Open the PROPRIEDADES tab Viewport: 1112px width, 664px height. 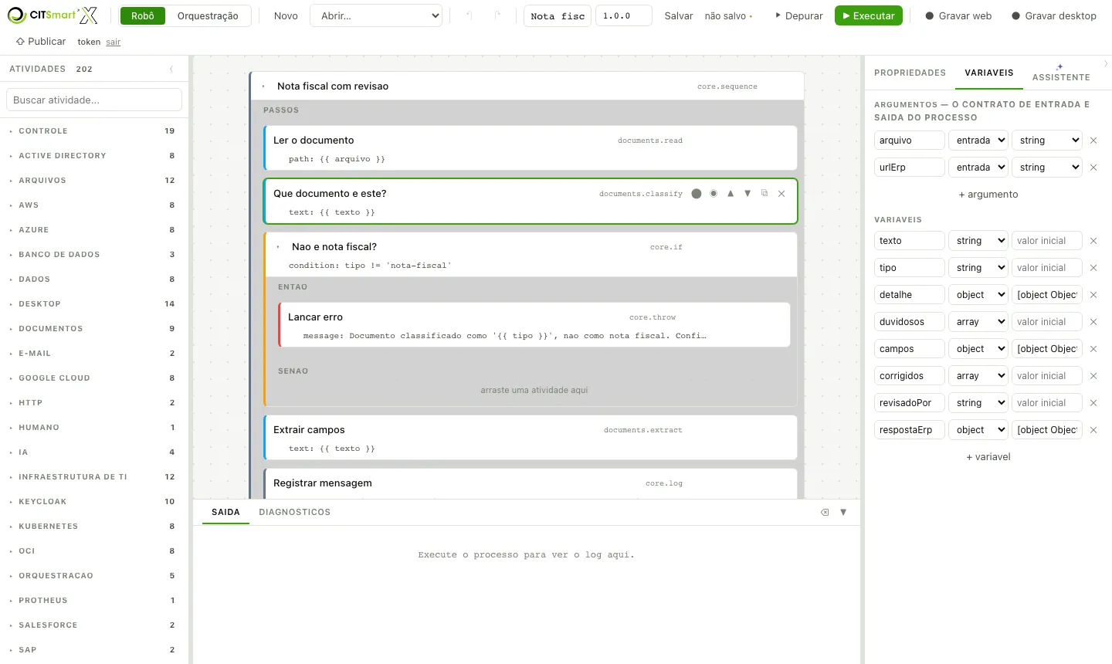coord(910,73)
